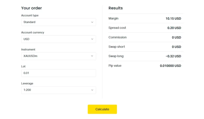Click the Results heading

(116, 8)
